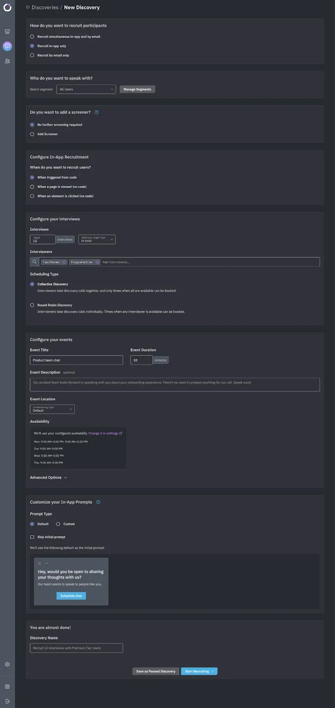Click the Discovery Name input field

point(76,648)
